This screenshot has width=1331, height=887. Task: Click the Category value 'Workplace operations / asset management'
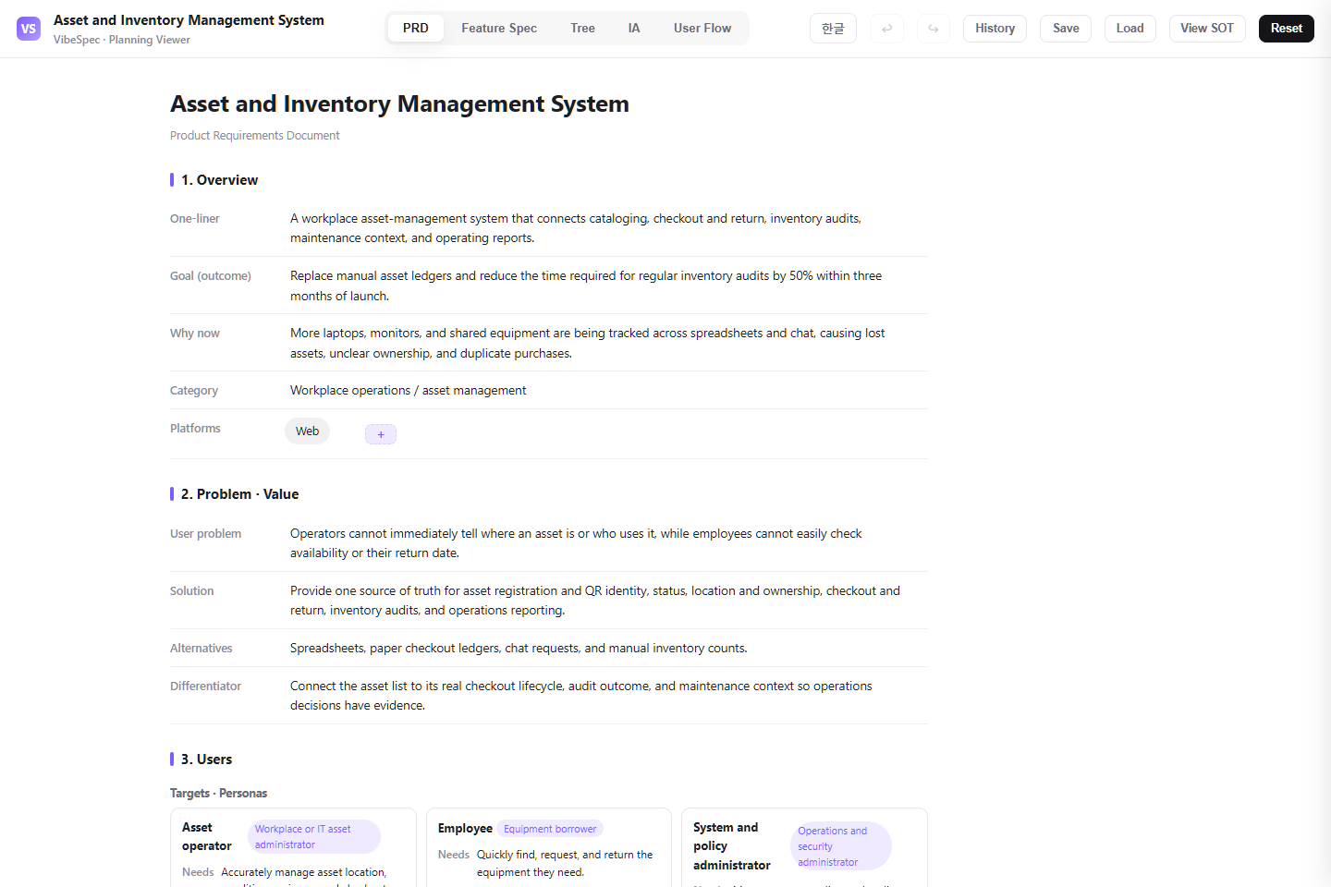click(408, 391)
